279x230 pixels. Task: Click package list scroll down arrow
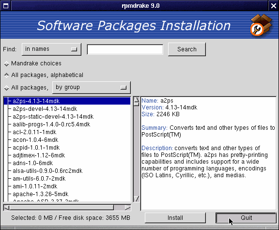coord(137,199)
